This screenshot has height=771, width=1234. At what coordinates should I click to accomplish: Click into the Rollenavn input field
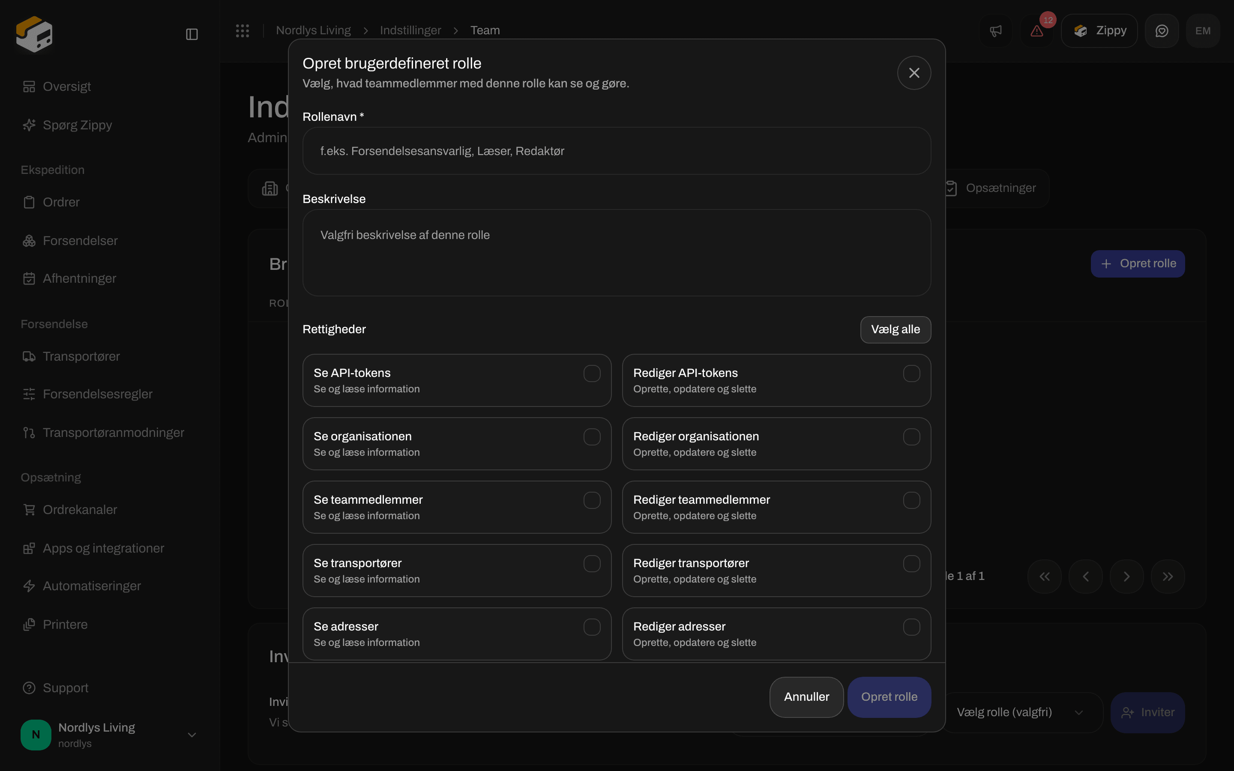point(617,151)
